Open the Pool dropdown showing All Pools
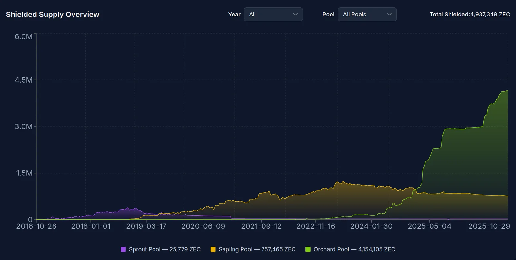The image size is (516, 260). [x=367, y=15]
